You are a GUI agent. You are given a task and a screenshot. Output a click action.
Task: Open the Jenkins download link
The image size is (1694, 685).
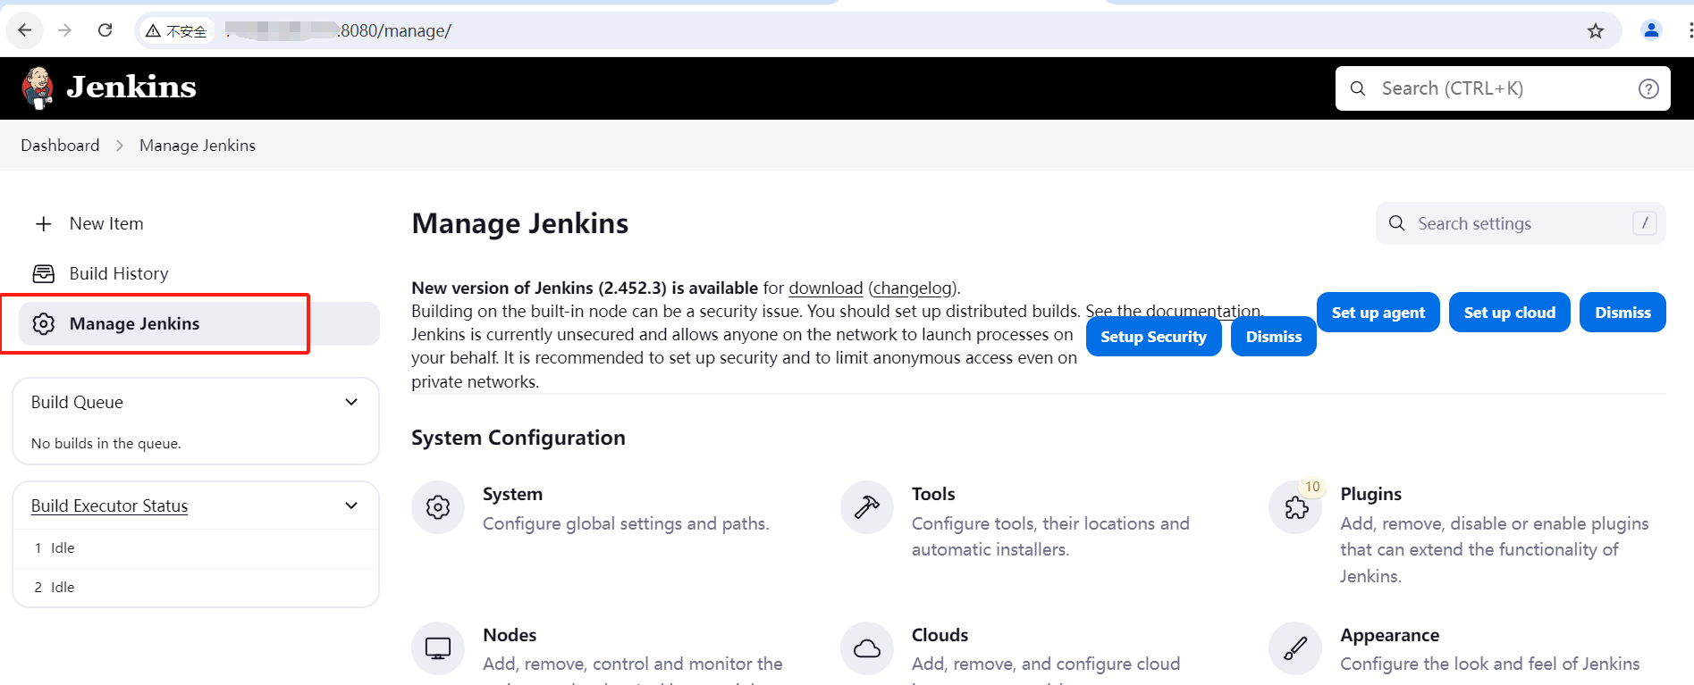pyautogui.click(x=825, y=288)
